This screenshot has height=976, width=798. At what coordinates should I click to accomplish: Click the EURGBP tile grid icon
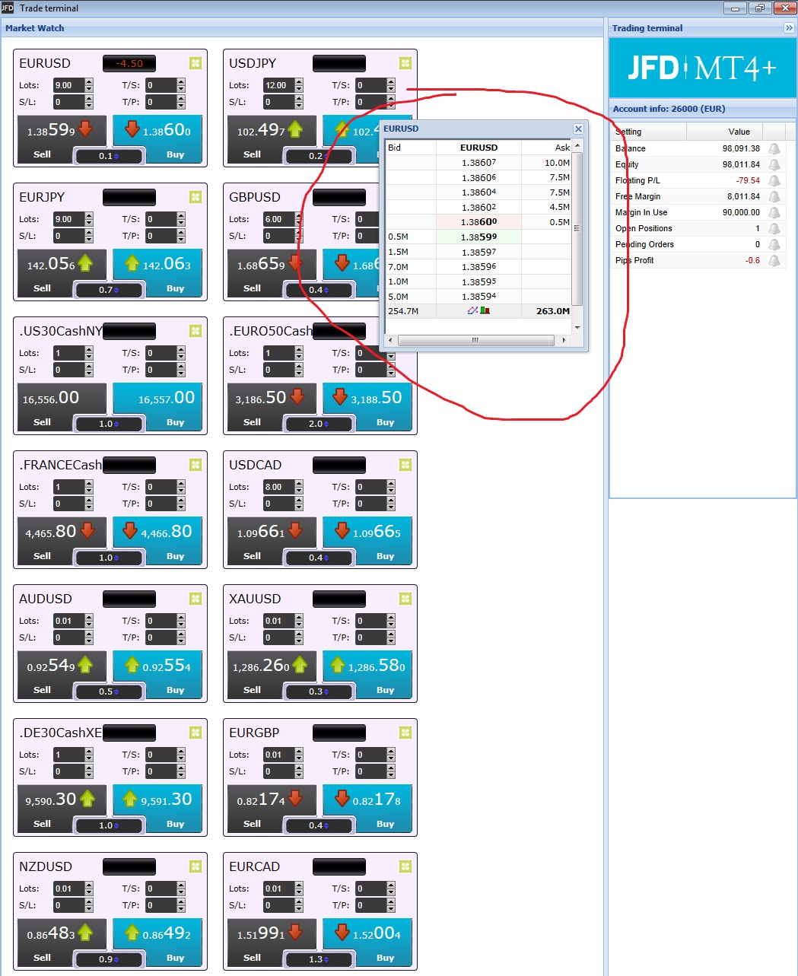click(x=405, y=733)
